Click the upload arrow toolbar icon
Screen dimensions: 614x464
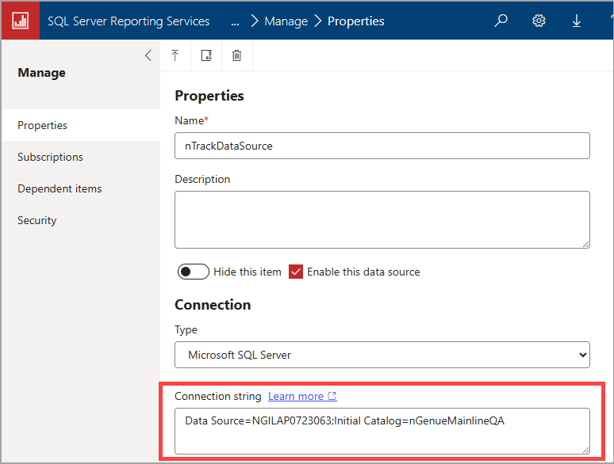pos(175,55)
